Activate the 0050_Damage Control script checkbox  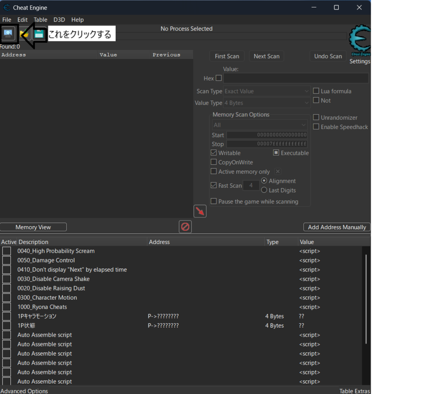(x=7, y=260)
